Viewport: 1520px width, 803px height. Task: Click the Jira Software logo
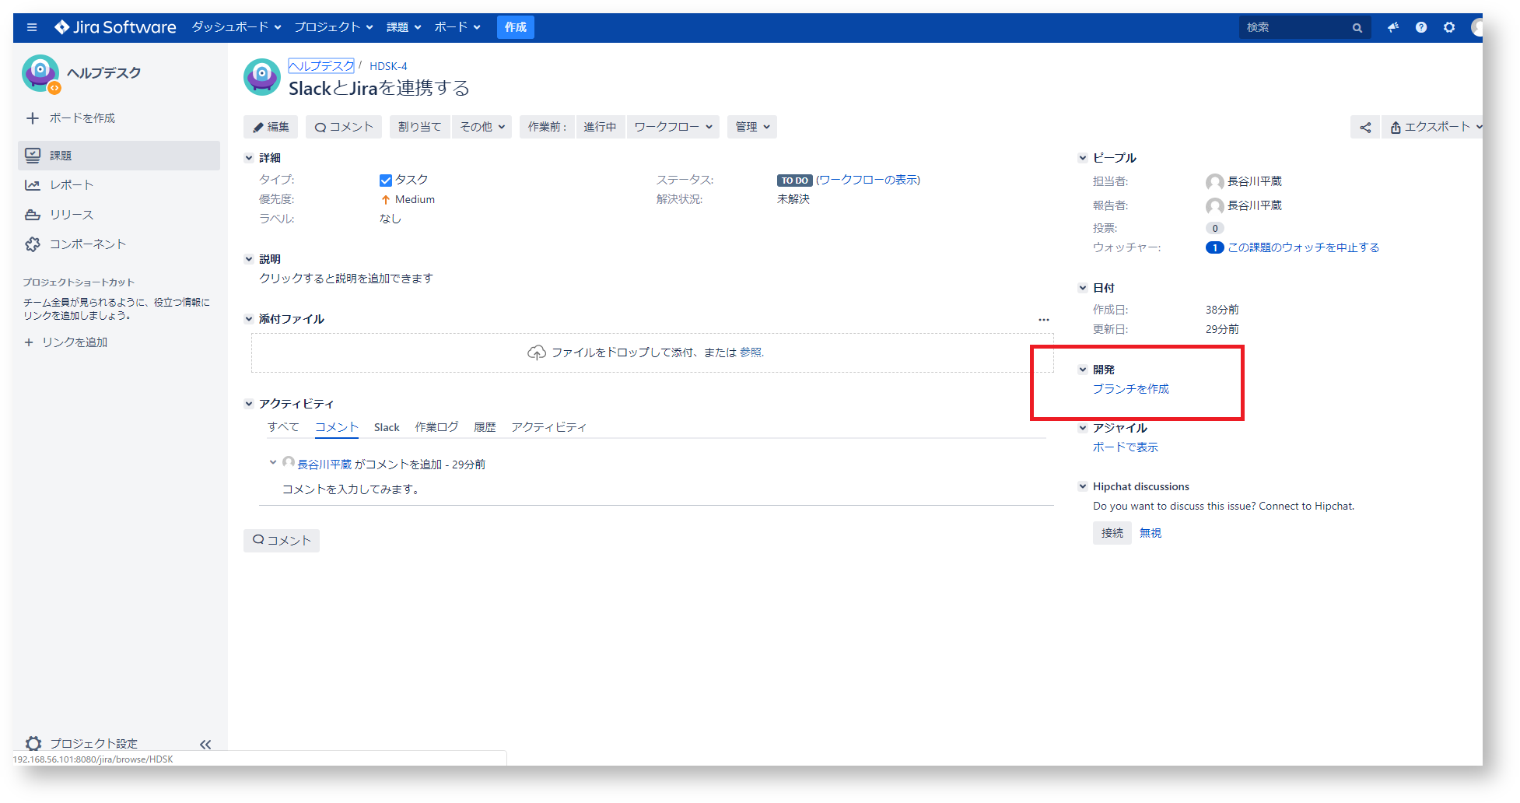(115, 27)
